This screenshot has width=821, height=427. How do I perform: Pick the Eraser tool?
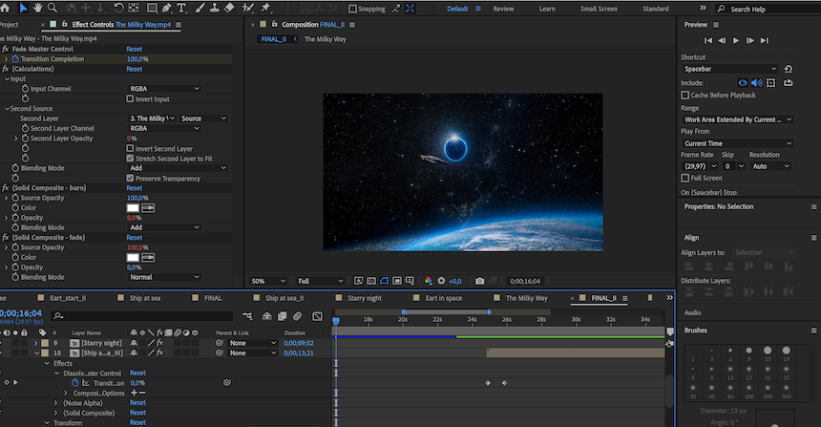[x=230, y=9]
